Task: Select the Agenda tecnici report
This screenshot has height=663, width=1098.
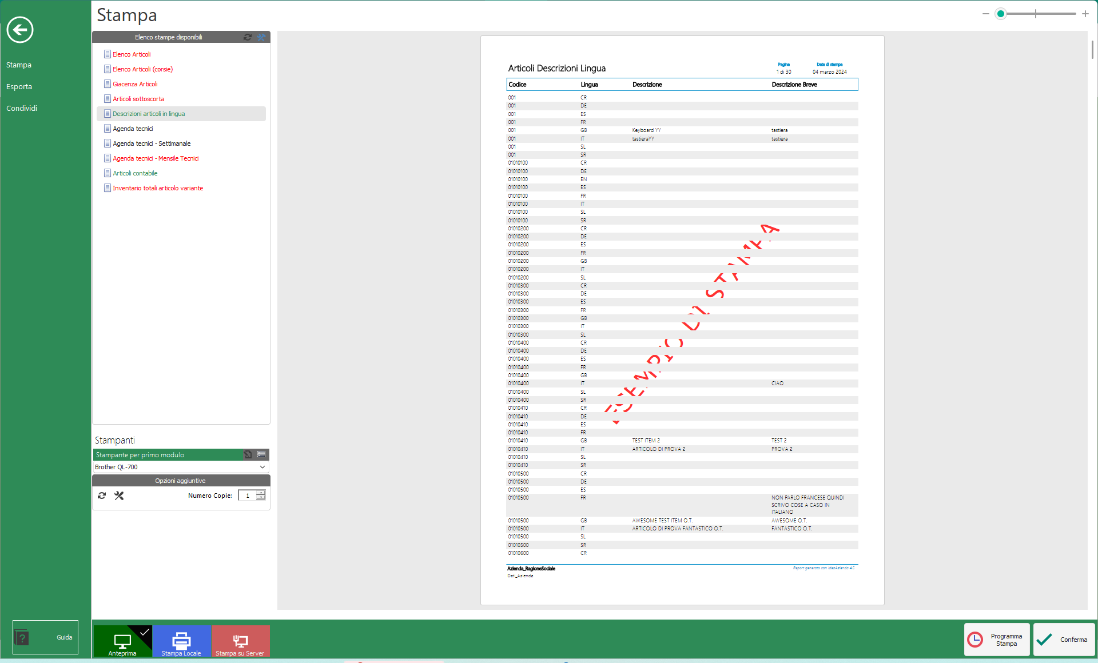Action: (x=133, y=129)
